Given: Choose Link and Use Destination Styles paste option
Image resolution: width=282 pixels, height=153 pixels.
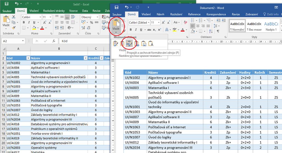Looking at the screenshot, I should 137,44.
